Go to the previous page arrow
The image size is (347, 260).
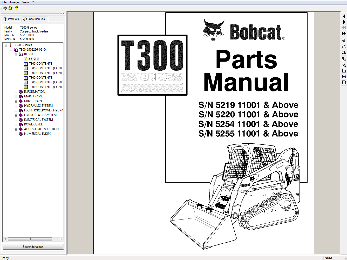pyautogui.click(x=344, y=16)
